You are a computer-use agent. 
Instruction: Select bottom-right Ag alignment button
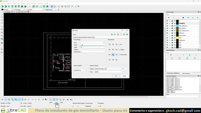pyautogui.click(x=117, y=60)
